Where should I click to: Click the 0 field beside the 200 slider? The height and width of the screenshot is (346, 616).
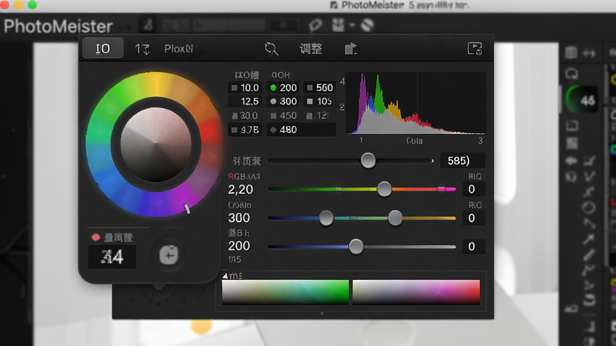point(473,246)
